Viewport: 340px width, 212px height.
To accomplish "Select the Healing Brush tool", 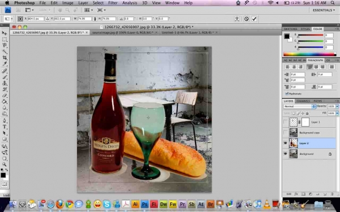I will click(5, 71).
